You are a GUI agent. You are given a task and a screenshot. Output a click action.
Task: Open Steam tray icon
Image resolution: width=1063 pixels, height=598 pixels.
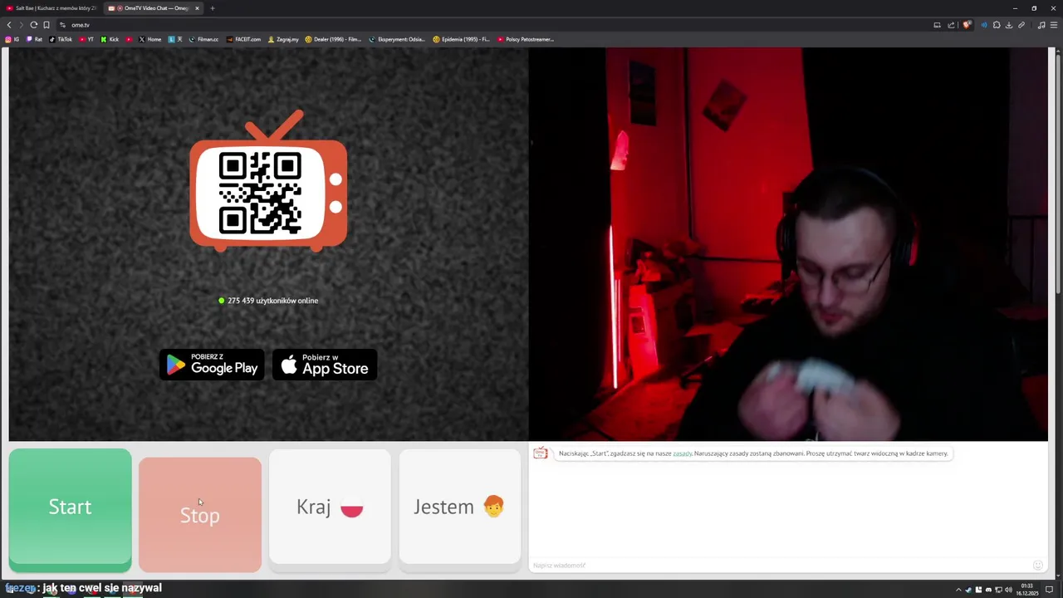(x=968, y=590)
